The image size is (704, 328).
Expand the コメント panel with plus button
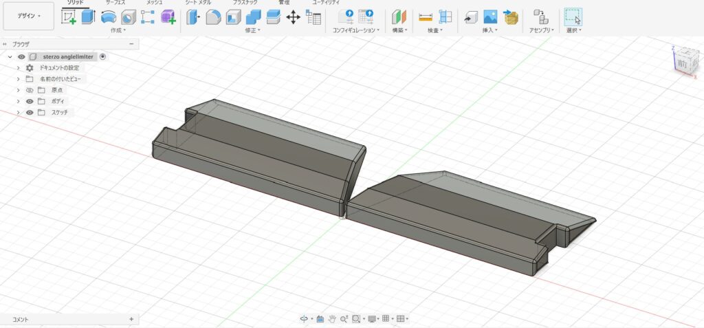(131, 320)
